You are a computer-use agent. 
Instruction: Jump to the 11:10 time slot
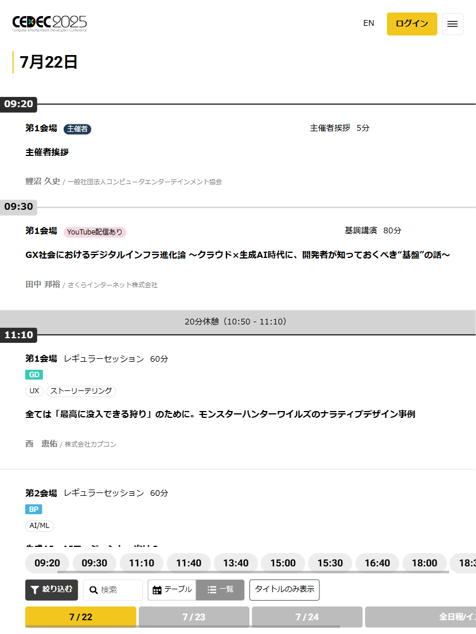pos(142,563)
